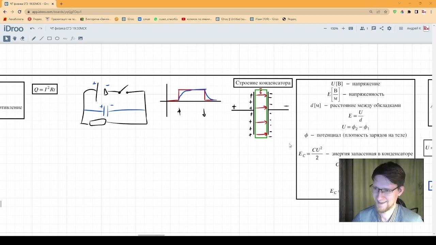Open the VK bookmark сікая
This screenshot has height=245, width=436.
pyautogui.click(x=144, y=19)
